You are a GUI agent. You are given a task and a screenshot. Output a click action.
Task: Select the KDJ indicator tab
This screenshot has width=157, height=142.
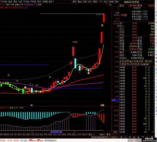coord(55,134)
